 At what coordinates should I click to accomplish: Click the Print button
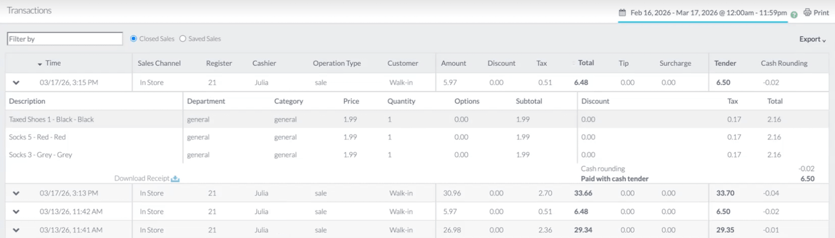[817, 13]
